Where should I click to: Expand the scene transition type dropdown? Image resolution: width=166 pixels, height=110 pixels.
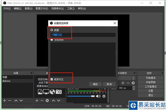click(133, 78)
